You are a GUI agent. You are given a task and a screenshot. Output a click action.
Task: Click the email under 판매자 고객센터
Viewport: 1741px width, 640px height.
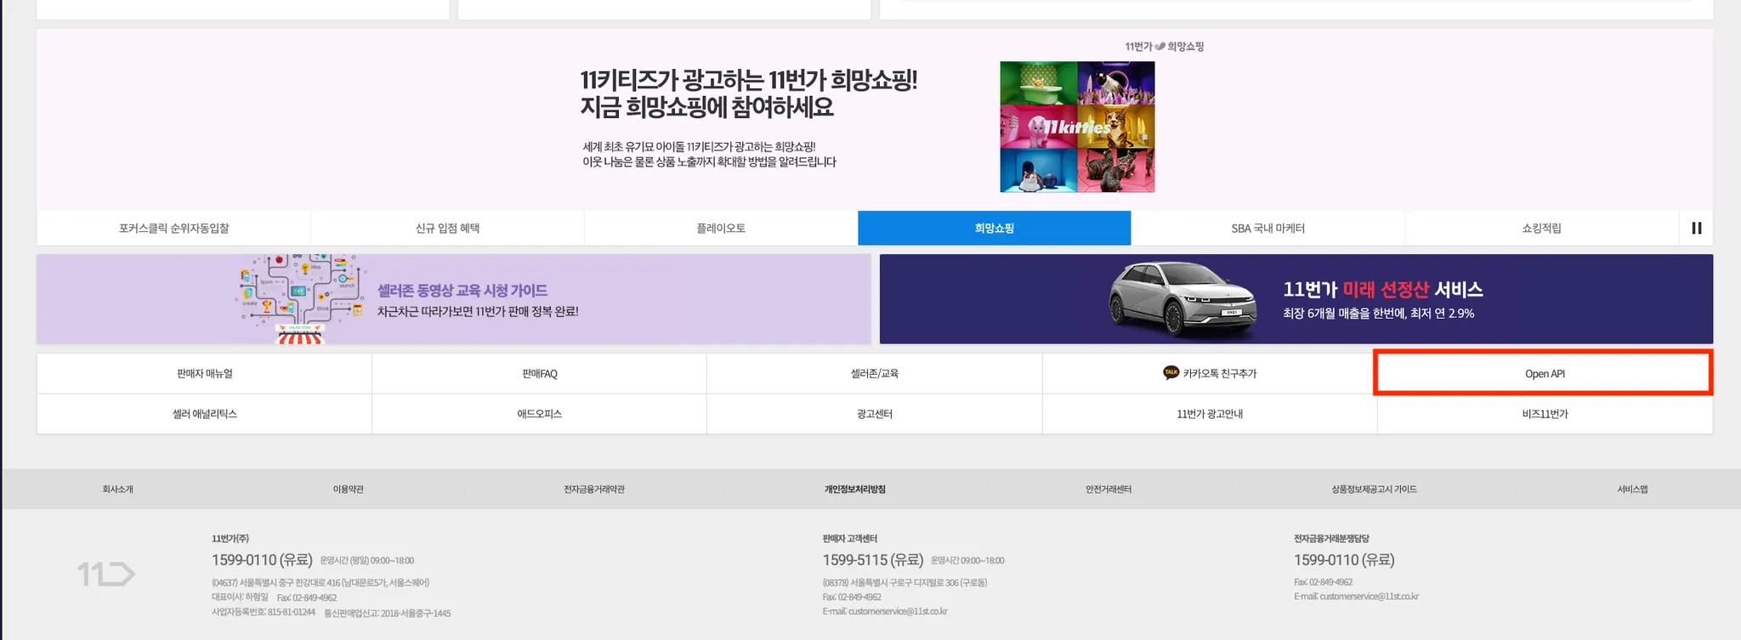[x=885, y=611]
